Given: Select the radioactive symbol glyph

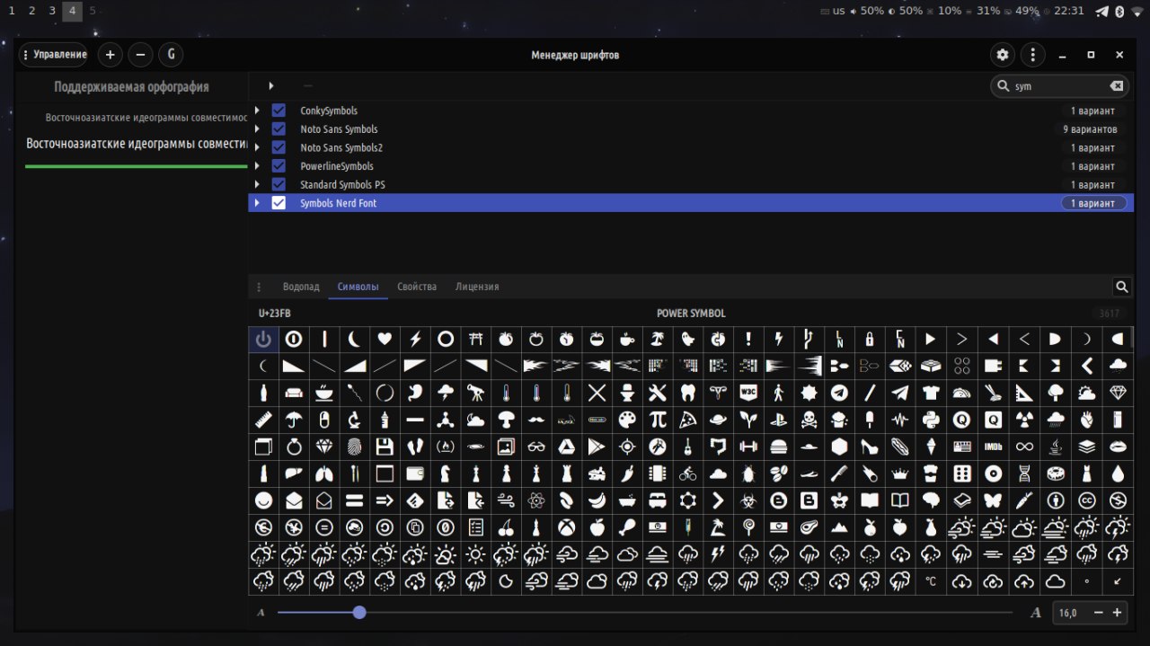Looking at the screenshot, I should pyautogui.click(x=1022, y=420).
